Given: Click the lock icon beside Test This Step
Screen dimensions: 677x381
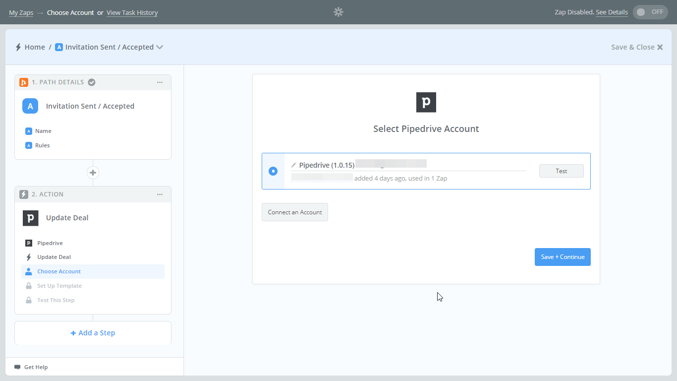Looking at the screenshot, I should click(x=29, y=300).
